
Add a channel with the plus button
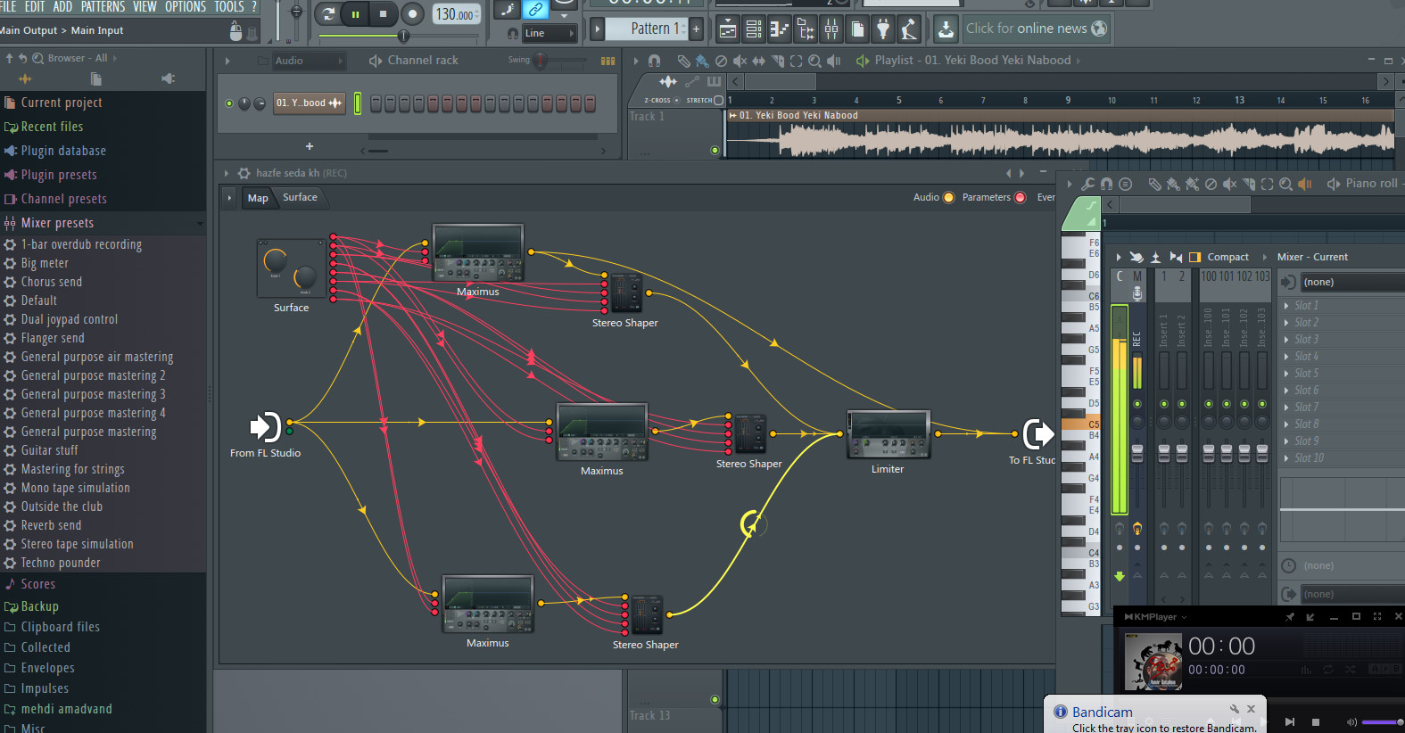point(310,146)
